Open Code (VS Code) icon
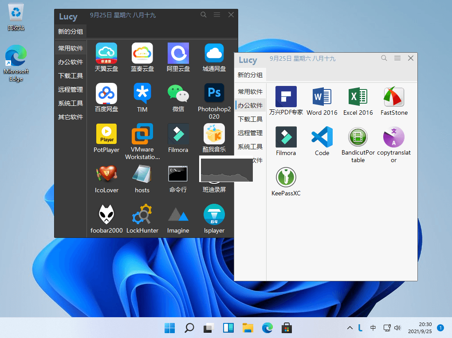Viewport: 452px width, 338px height. point(322,137)
